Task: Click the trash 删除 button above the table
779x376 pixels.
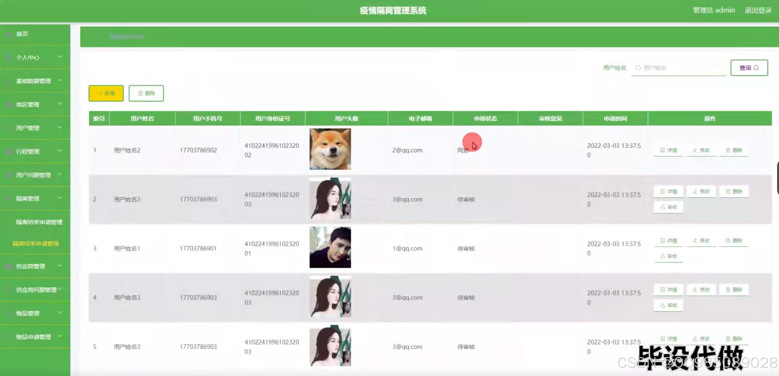Action: [x=146, y=93]
